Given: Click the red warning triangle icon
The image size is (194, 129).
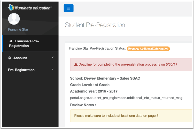Looking at the screenshot, I should click(x=76, y=64).
